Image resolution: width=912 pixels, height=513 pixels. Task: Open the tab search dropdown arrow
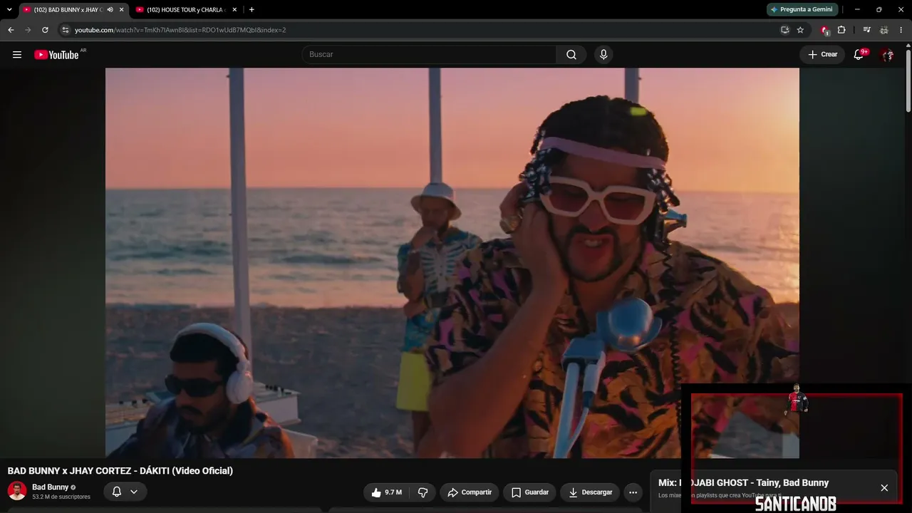(x=9, y=9)
